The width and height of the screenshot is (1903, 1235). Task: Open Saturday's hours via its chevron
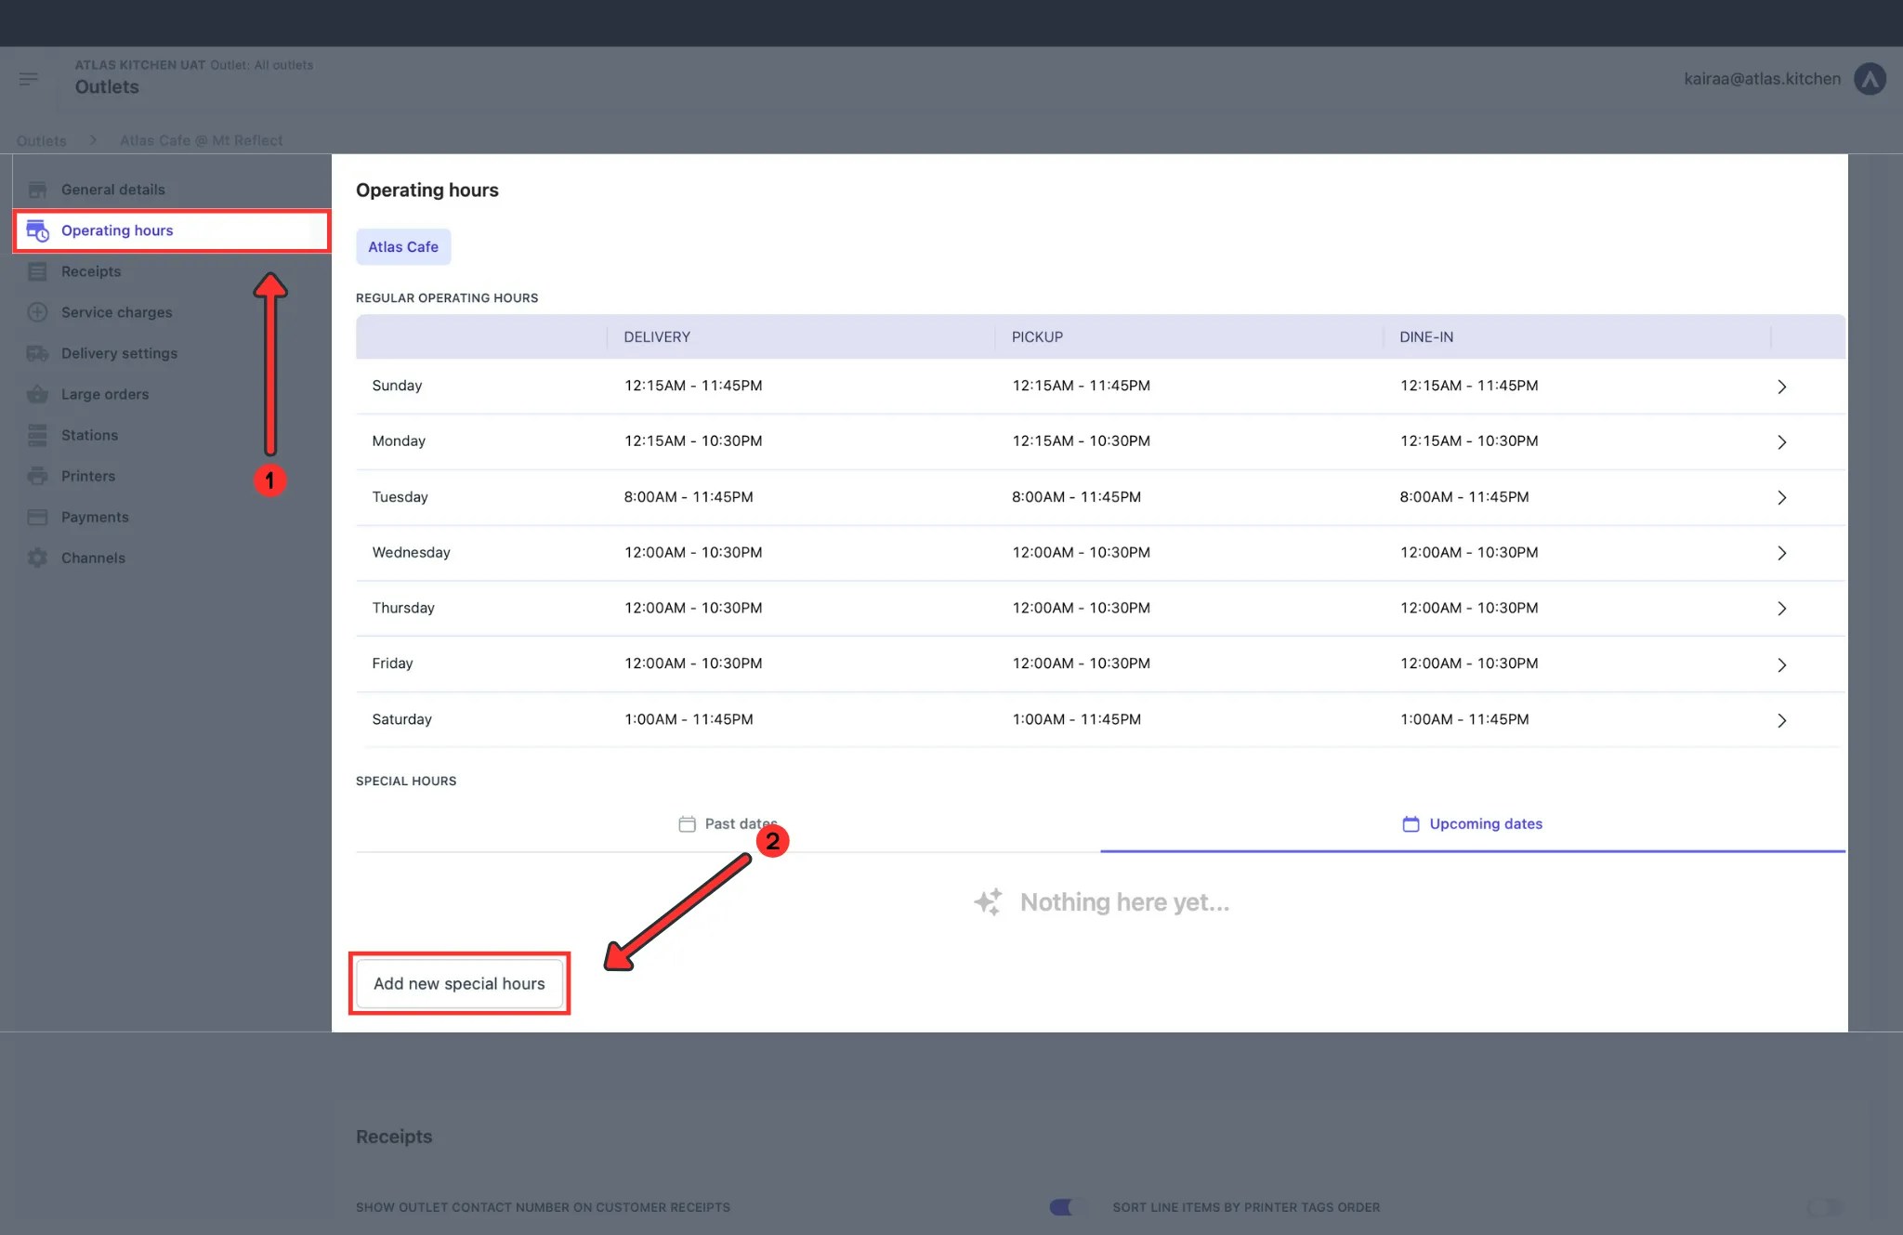1782,720
